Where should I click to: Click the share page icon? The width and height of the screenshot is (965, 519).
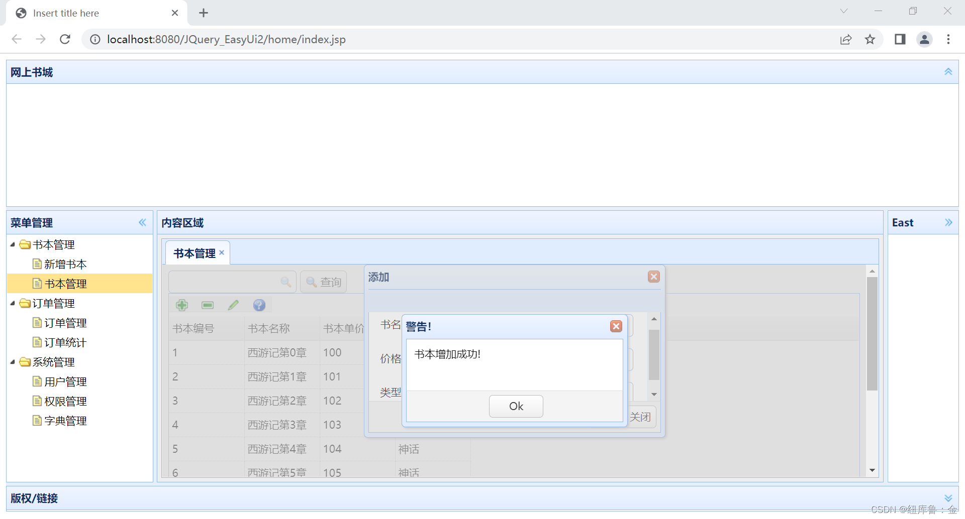pos(846,39)
